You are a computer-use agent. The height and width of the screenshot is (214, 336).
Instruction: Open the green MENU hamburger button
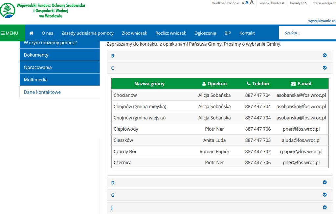tap(12, 33)
